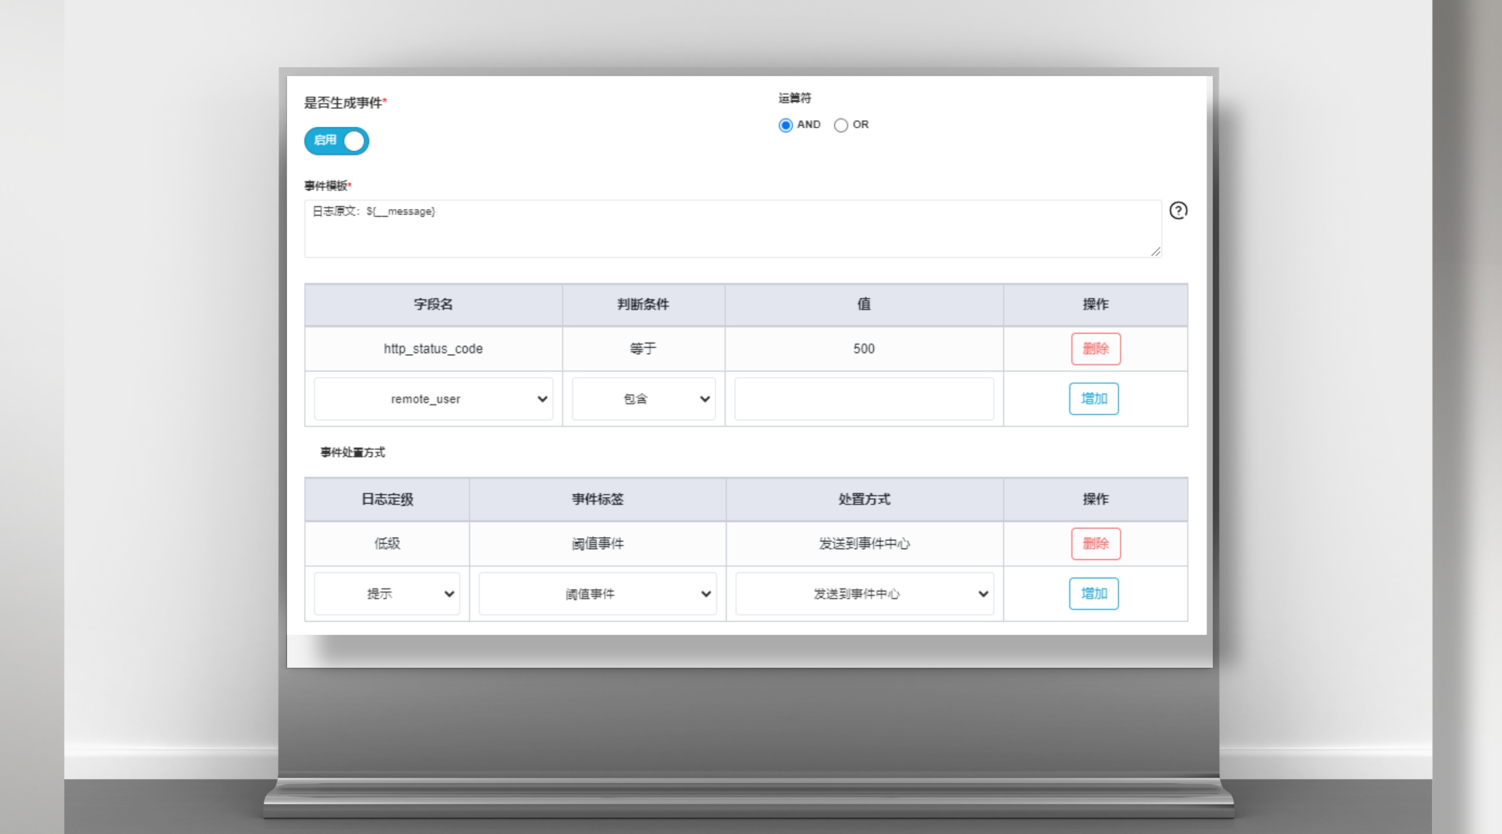Click the 处置方式 column header
Screen dimensions: 1502x834
pos(864,499)
